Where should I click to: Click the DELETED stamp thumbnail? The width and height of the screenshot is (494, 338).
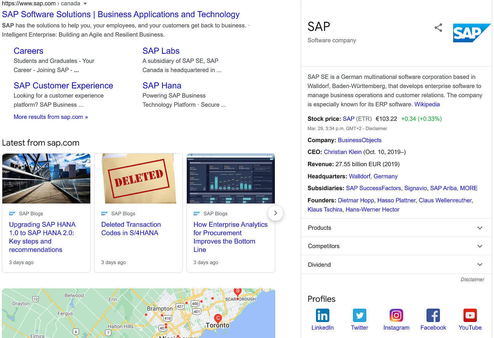pos(138,178)
